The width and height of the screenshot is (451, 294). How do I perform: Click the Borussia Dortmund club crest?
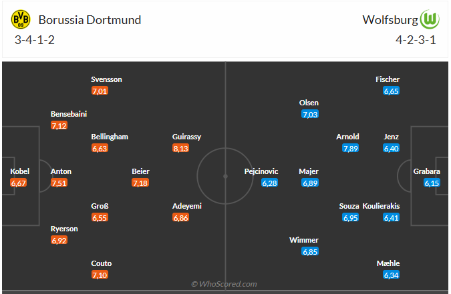point(21,19)
